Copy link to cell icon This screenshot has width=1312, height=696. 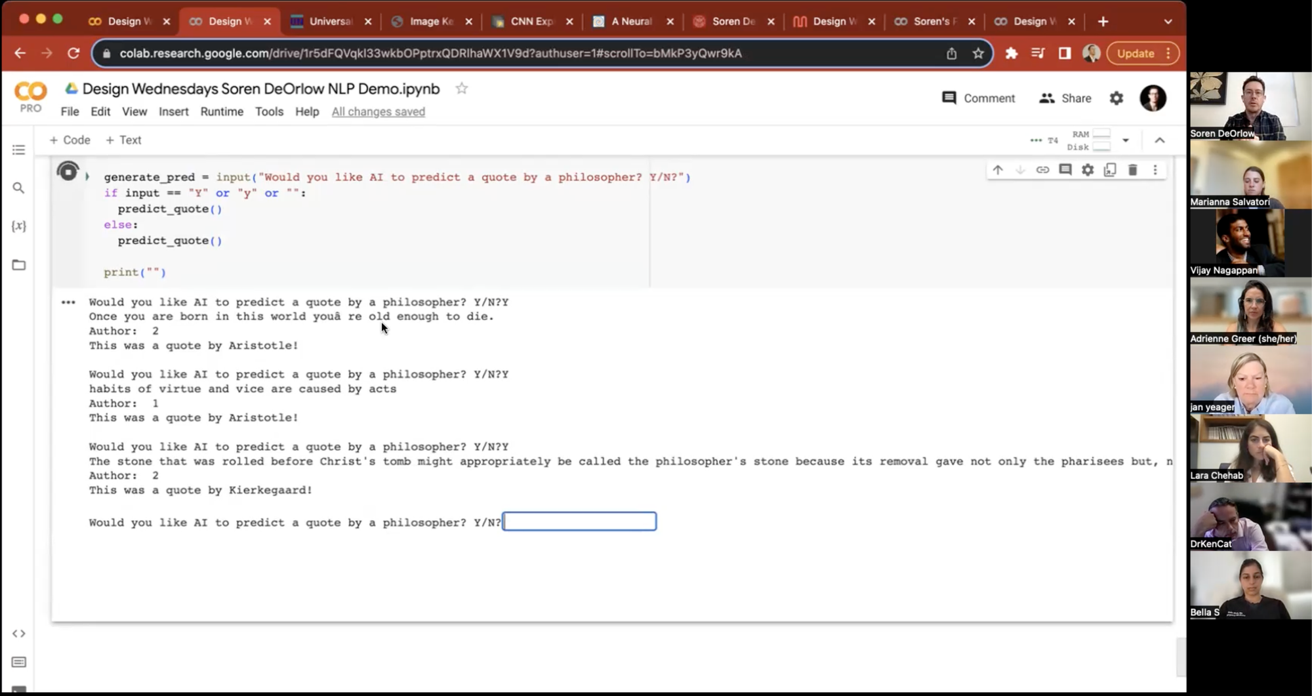(x=1042, y=171)
